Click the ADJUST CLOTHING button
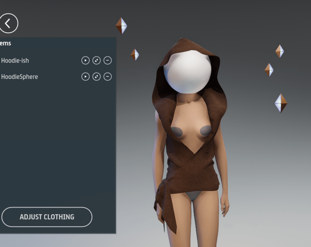311x247 pixels. [47, 217]
